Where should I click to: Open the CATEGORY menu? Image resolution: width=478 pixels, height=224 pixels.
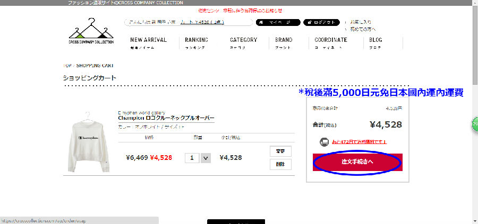pos(244,43)
